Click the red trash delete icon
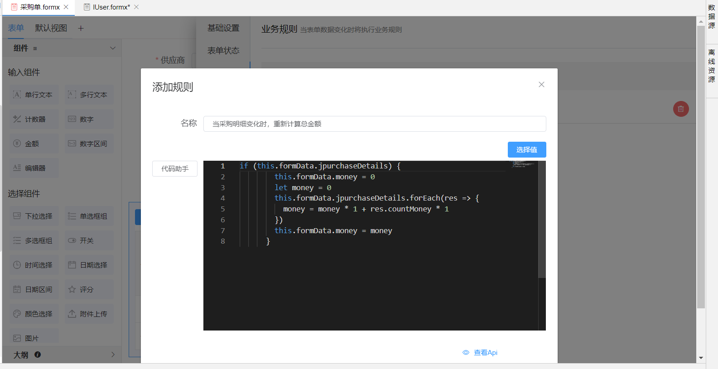This screenshot has width=718, height=369. click(680, 109)
